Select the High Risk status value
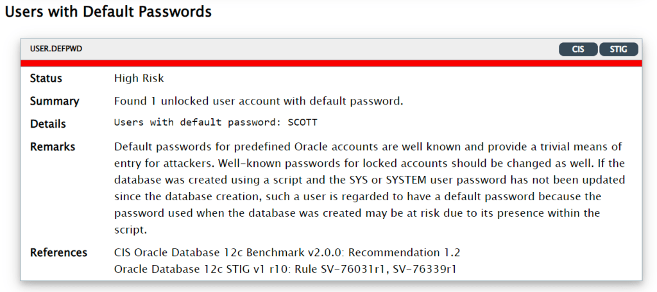Image resolution: width=657 pixels, height=292 pixels. click(x=139, y=78)
